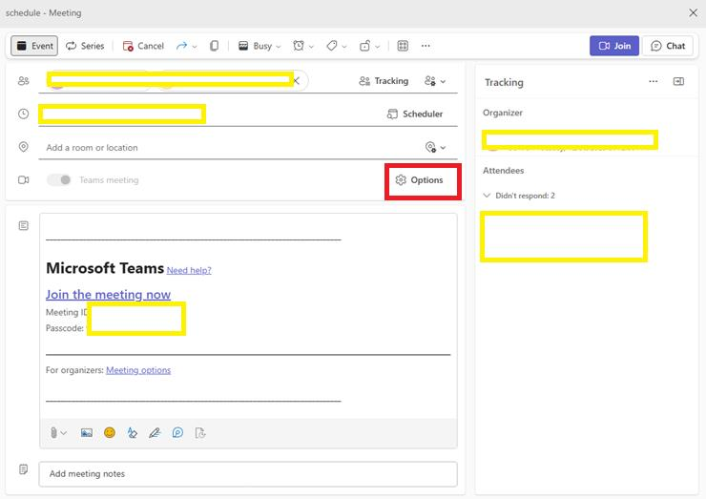Open more toolbar options ellipsis
This screenshot has height=499, width=706.
426,46
